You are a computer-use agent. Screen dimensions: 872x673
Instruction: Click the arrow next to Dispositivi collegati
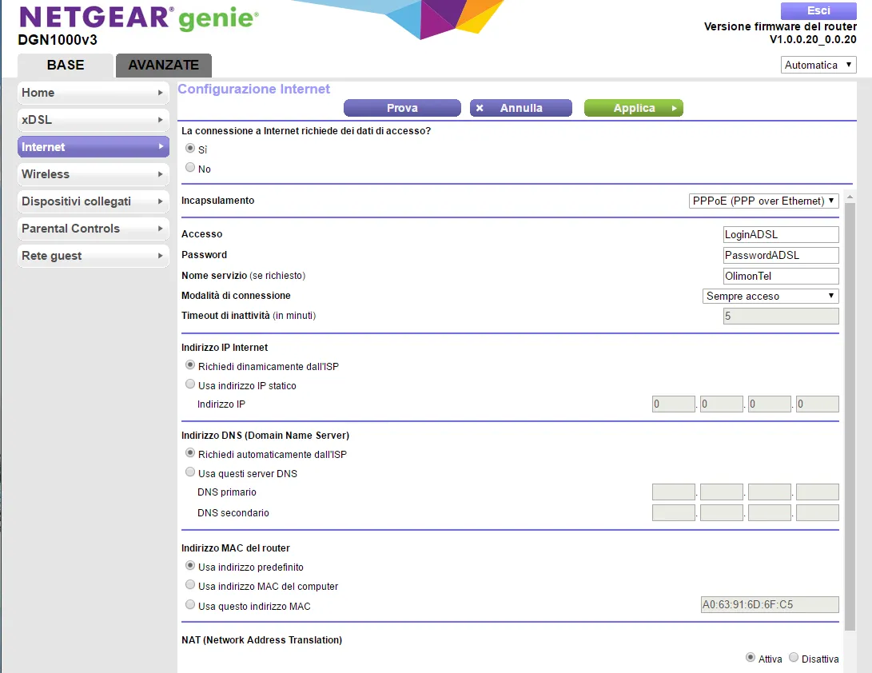pyautogui.click(x=161, y=201)
